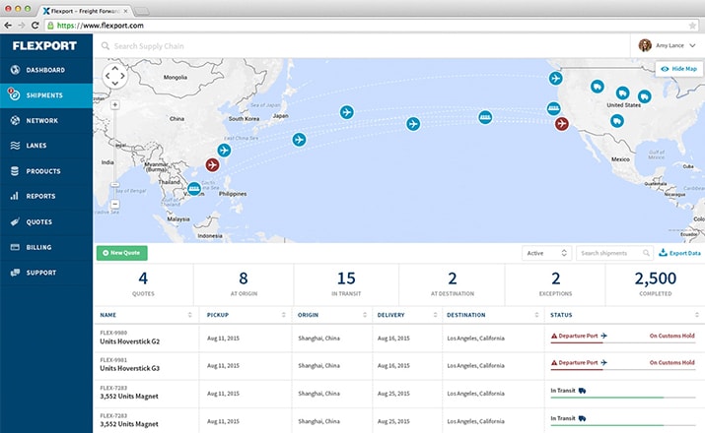
Task: Focus the Search Supply Chain field
Action: pyautogui.click(x=149, y=46)
